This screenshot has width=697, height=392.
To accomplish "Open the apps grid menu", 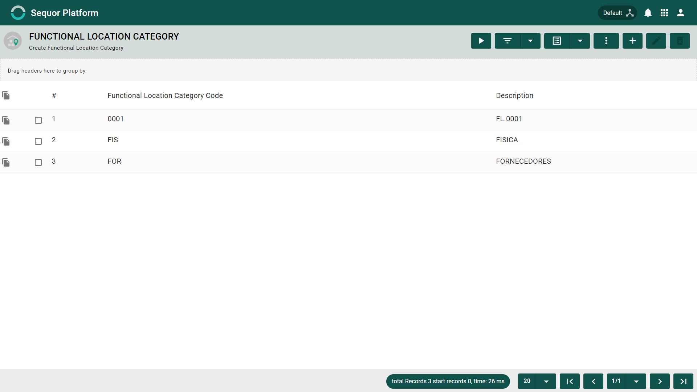I will pyautogui.click(x=664, y=13).
